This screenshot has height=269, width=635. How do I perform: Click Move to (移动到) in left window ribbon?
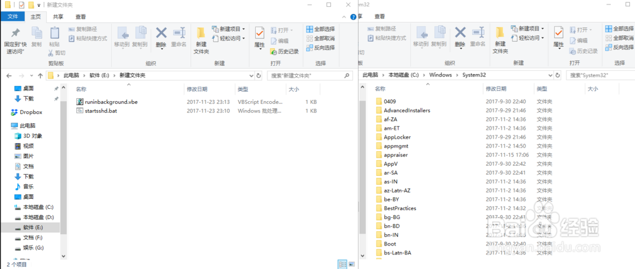pos(123,37)
